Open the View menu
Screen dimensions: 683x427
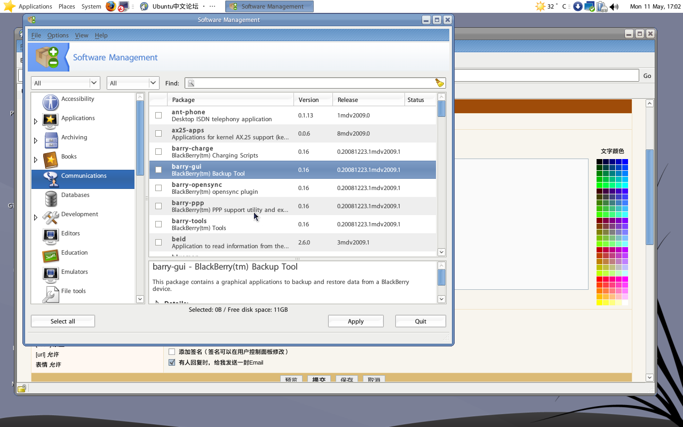pos(82,35)
